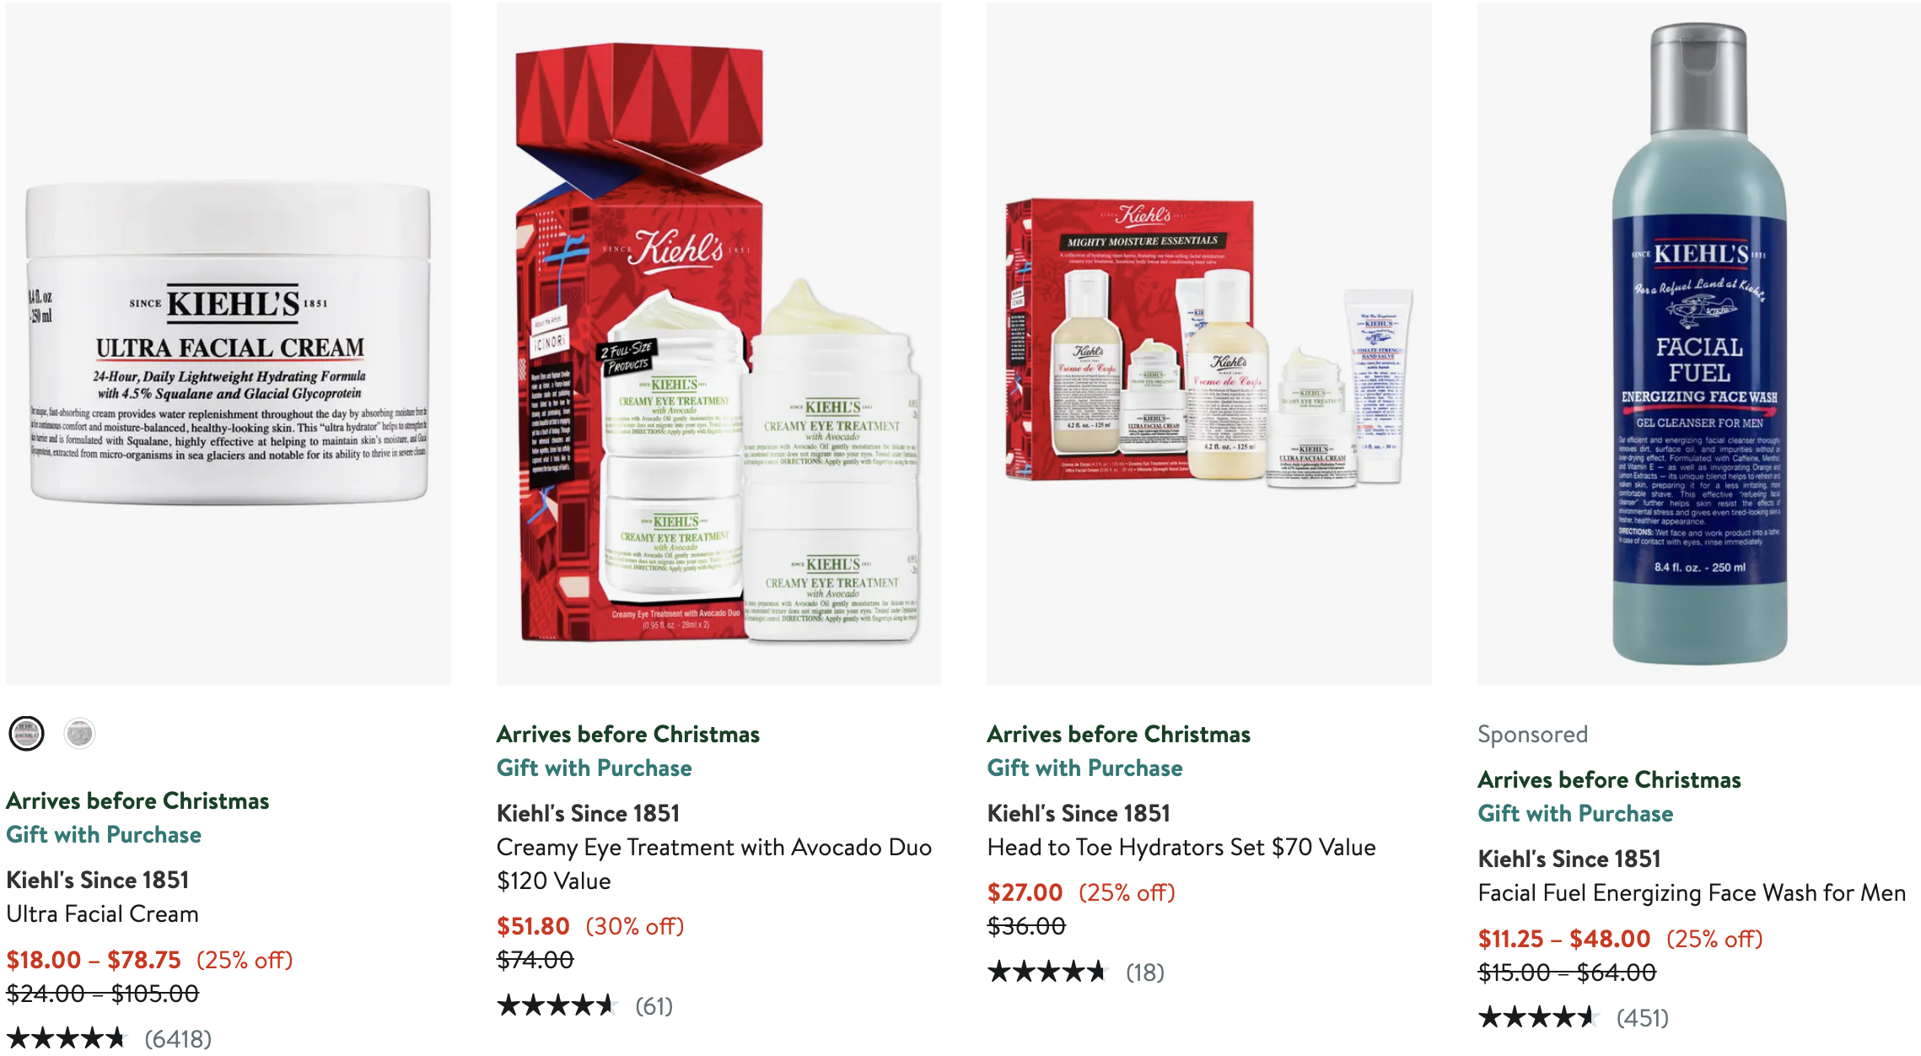
Task: Select the second Ultra Facial Cream swatch
Action: click(80, 733)
